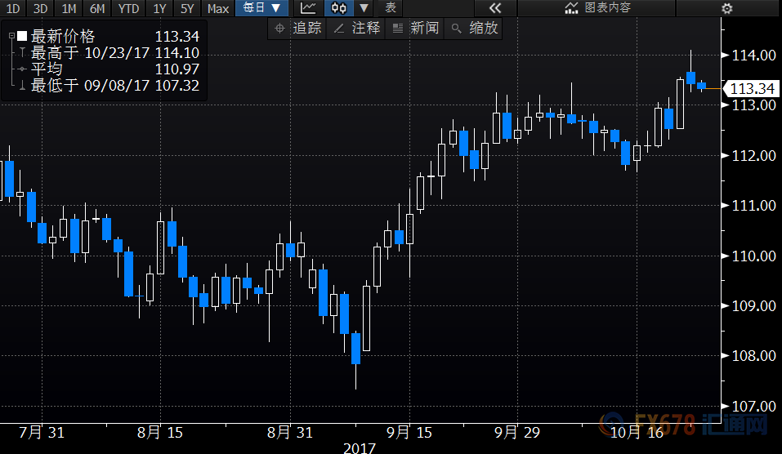The image size is (782, 454).
Task: Switch to the 6M range
Action: click(97, 8)
